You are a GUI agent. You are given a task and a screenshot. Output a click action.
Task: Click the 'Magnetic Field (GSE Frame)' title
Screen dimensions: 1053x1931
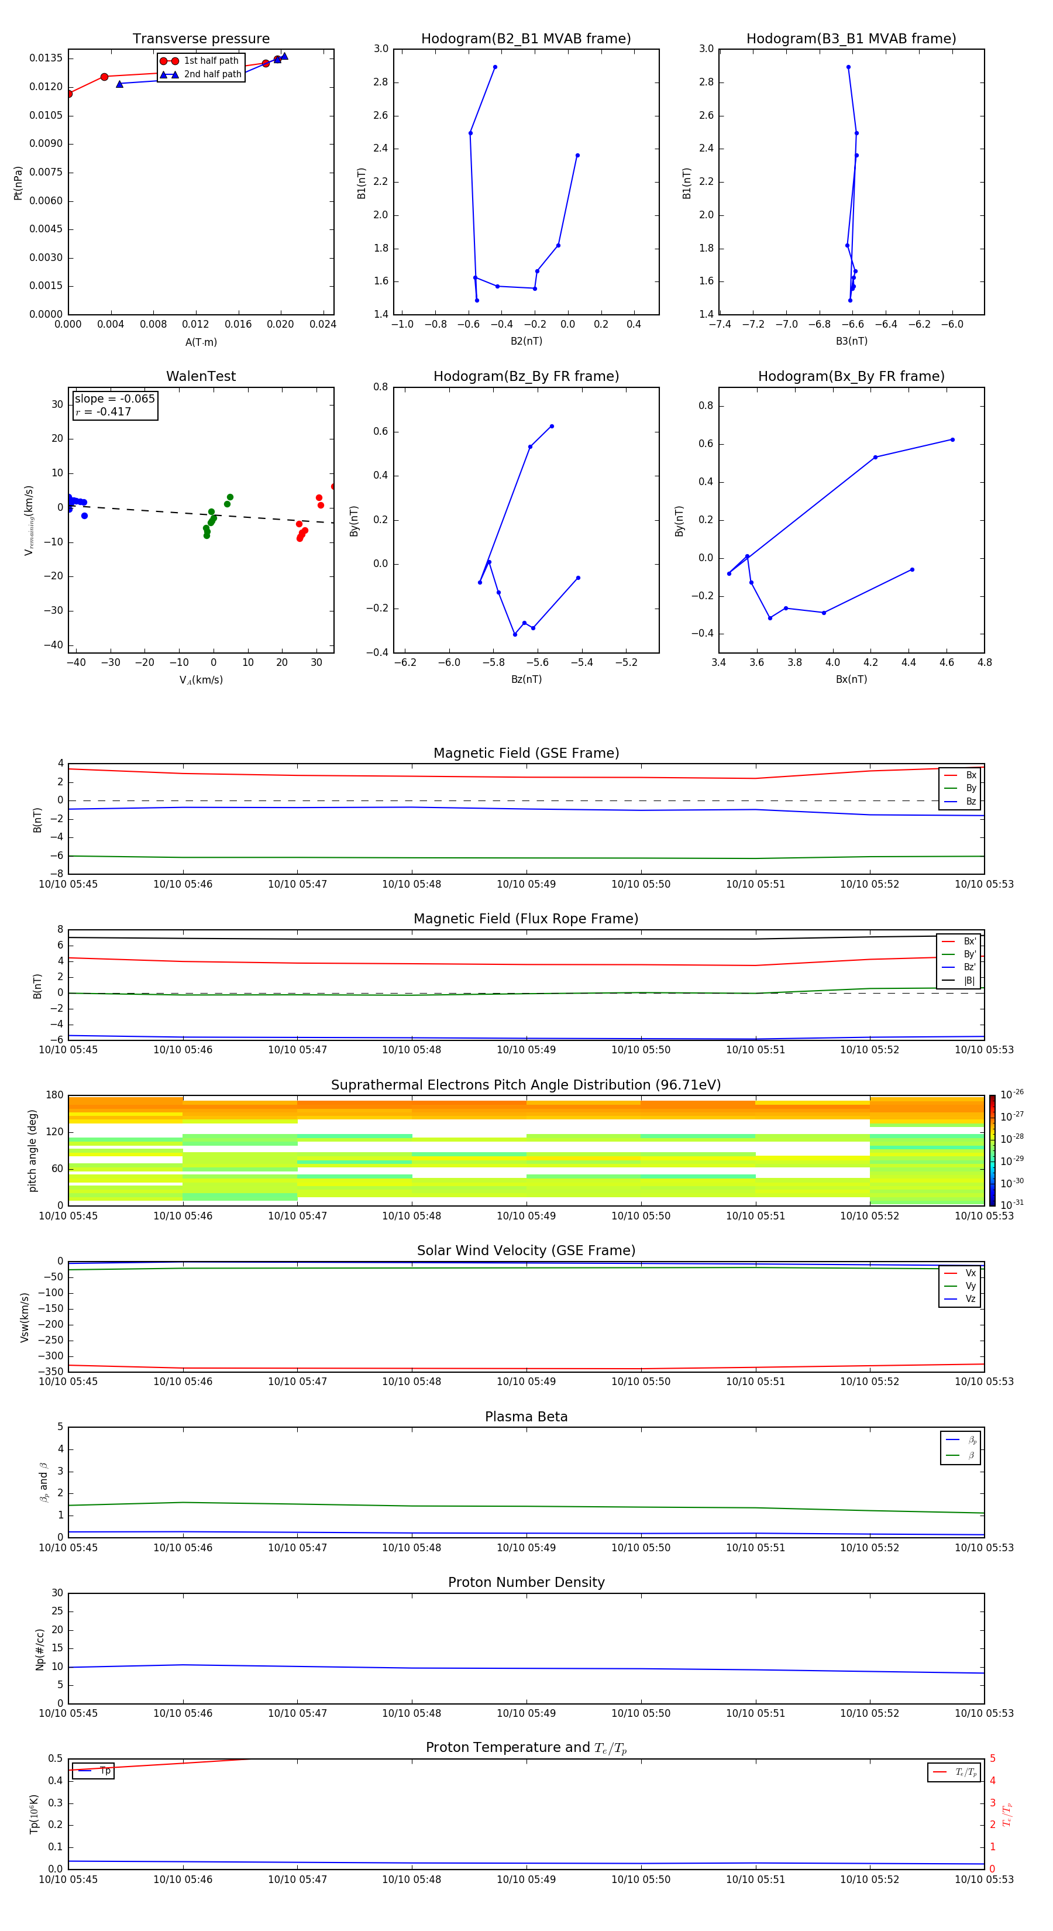tap(526, 753)
